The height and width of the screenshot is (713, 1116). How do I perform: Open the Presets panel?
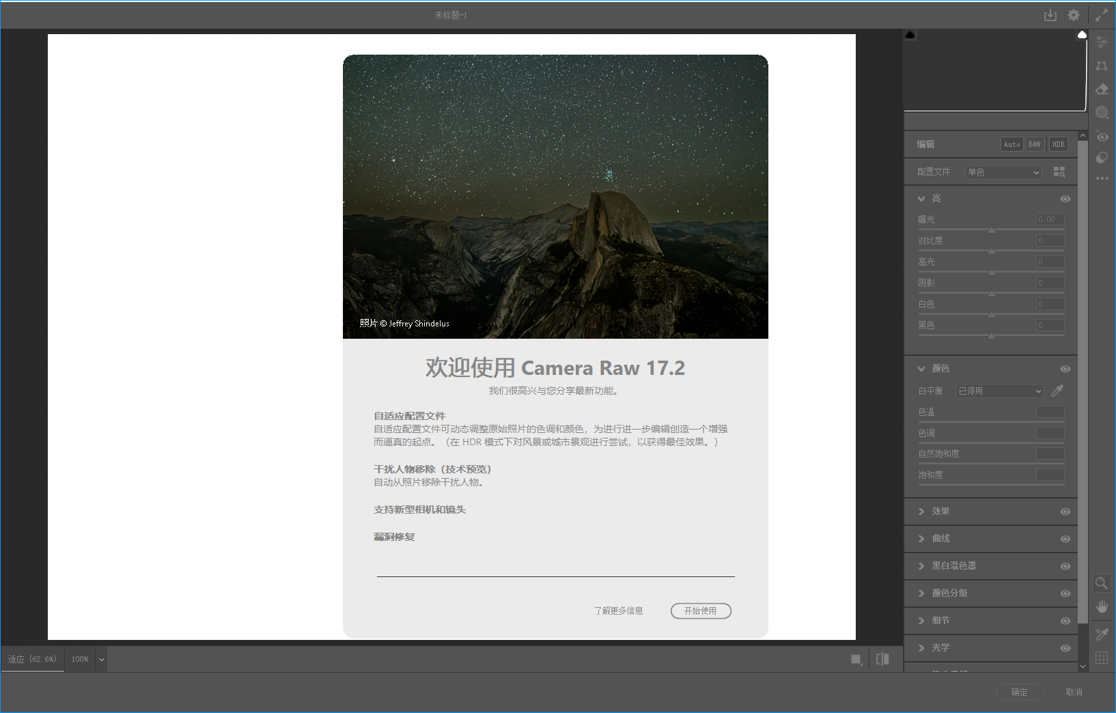1102,158
